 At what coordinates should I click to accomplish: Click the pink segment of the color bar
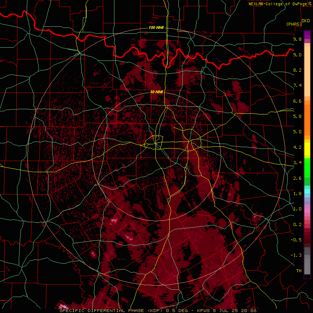tap(307, 211)
